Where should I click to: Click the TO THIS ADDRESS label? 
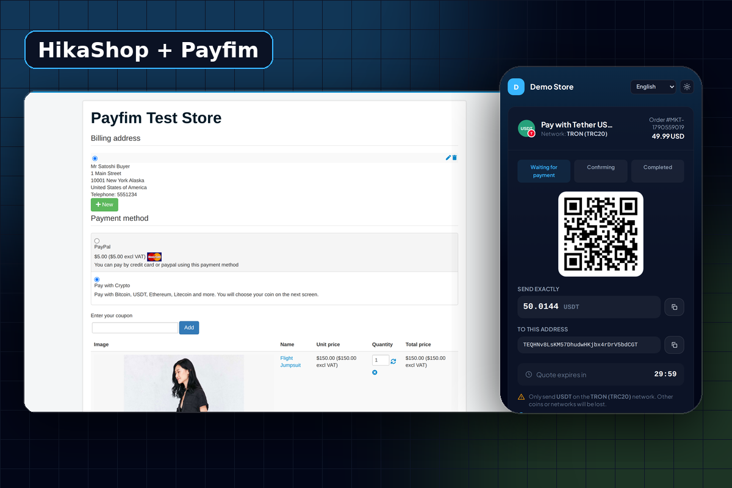[542, 329]
